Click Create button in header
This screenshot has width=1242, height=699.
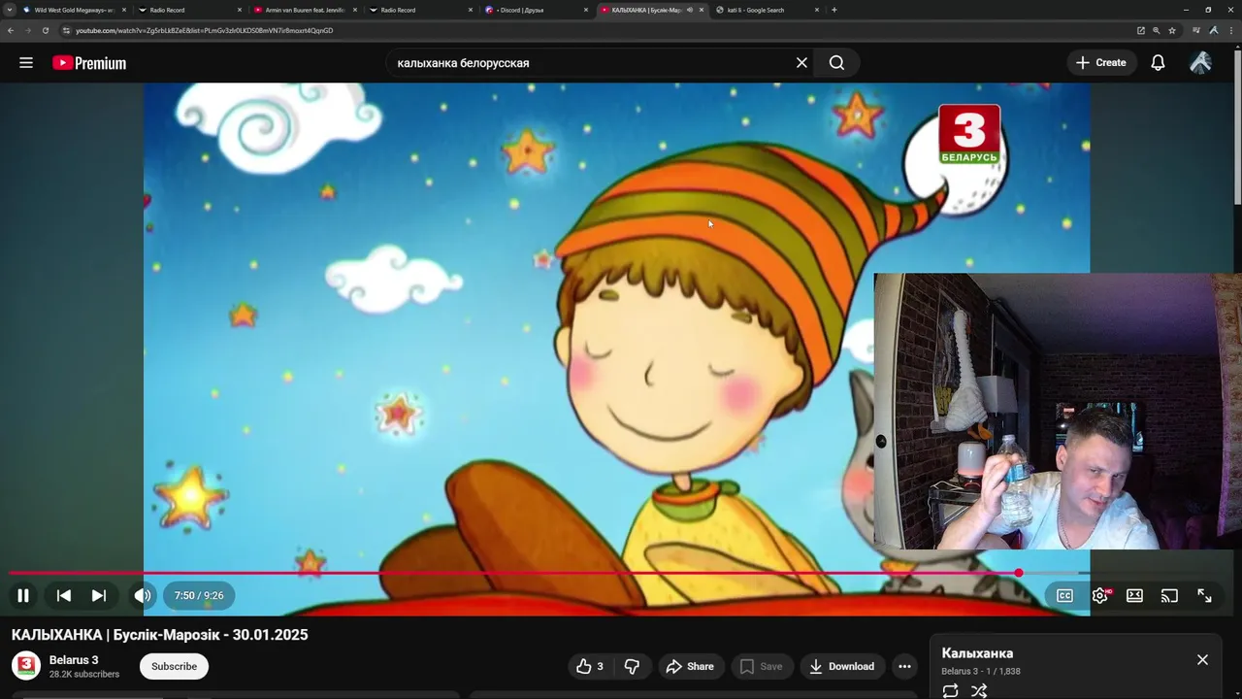[1101, 63]
